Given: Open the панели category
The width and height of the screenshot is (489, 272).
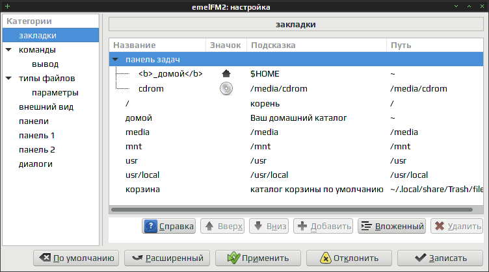Looking at the screenshot, I should coord(34,121).
